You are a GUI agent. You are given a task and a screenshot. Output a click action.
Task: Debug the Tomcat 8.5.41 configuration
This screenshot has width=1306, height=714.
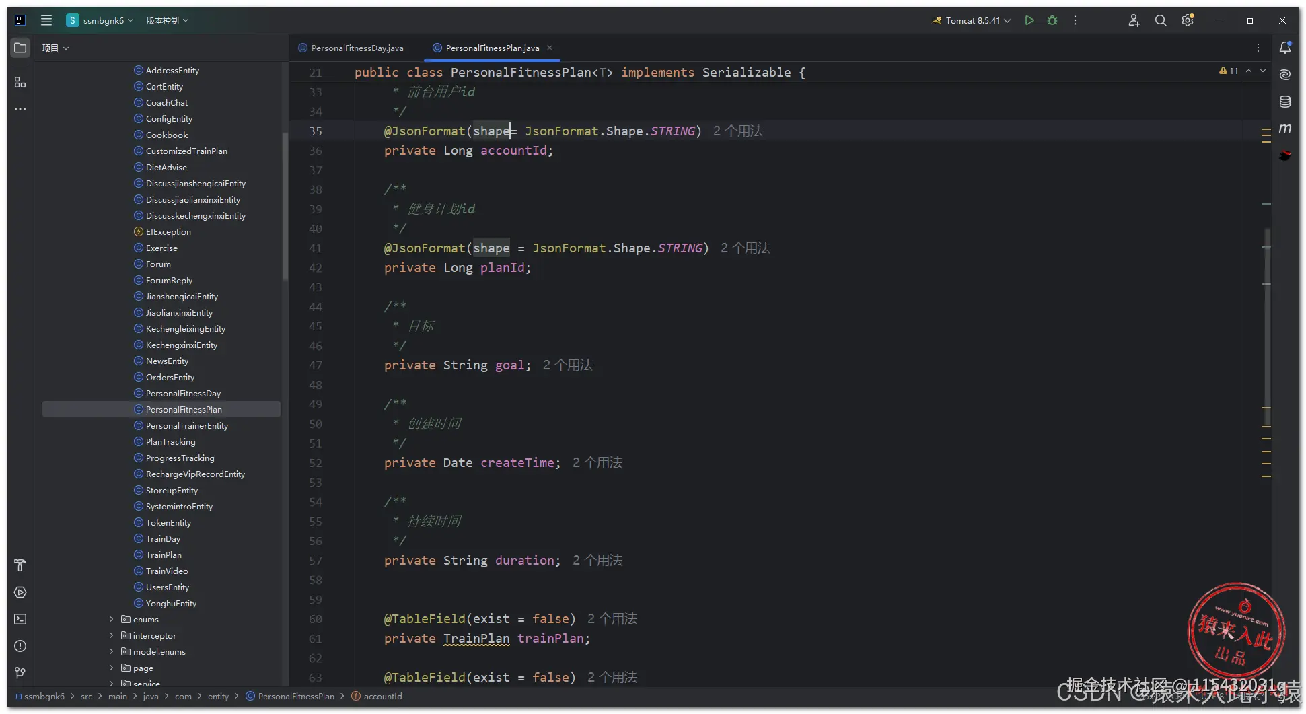1052,20
